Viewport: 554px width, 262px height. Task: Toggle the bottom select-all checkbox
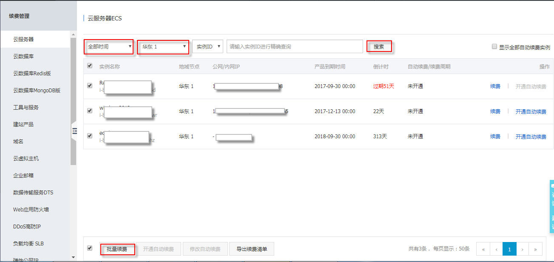pyautogui.click(x=90, y=248)
